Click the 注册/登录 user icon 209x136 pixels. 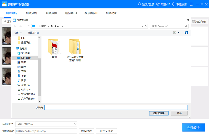139,4
